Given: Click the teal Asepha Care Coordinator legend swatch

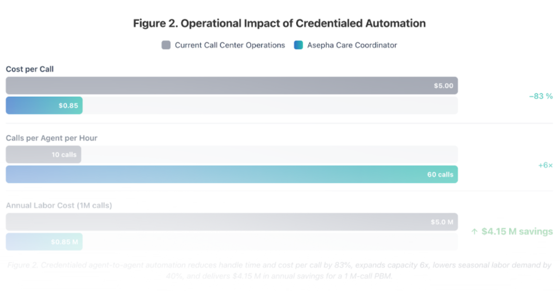Looking at the screenshot, I should coord(298,45).
